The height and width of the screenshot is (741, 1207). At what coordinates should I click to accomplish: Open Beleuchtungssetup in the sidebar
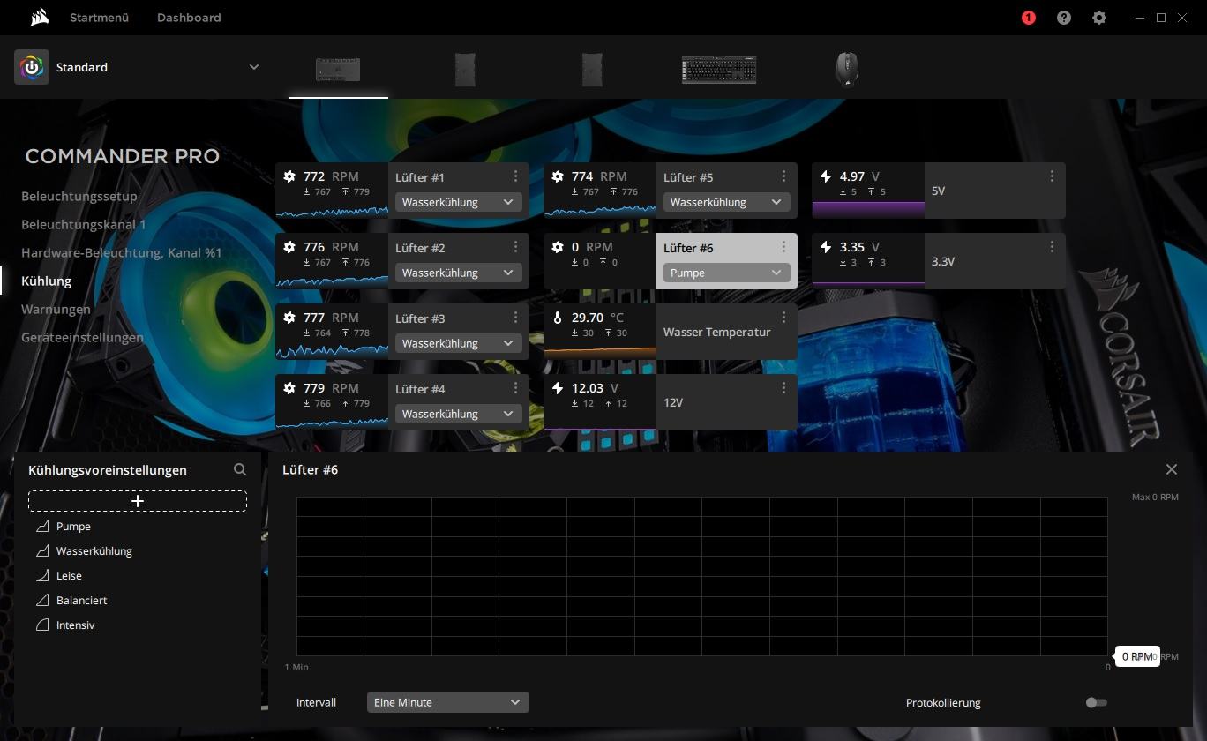(79, 196)
